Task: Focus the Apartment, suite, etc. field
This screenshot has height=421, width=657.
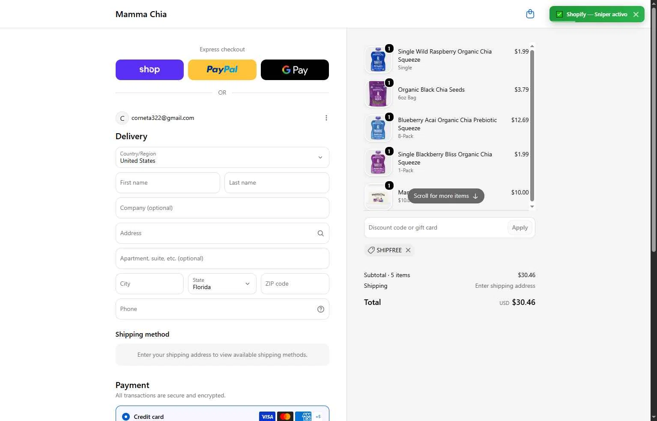Action: click(222, 259)
